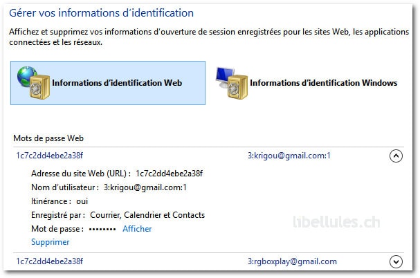Image resolution: width=420 pixels, height=278 pixels.
Task: Click the computer and safe Windows credentials icon
Action: [x=232, y=83]
